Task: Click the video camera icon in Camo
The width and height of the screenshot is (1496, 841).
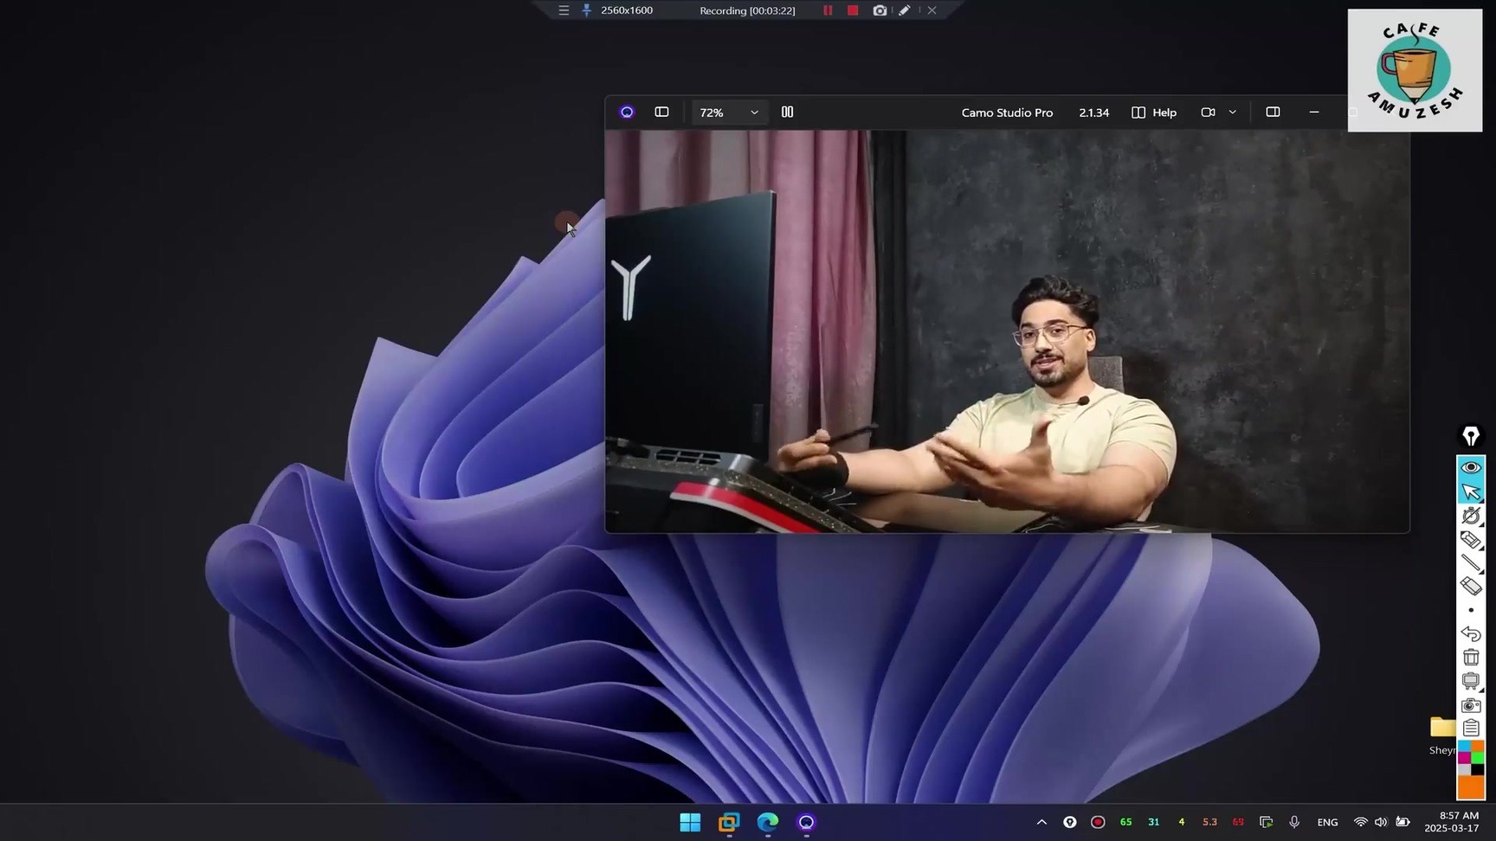Action: coord(1208,112)
